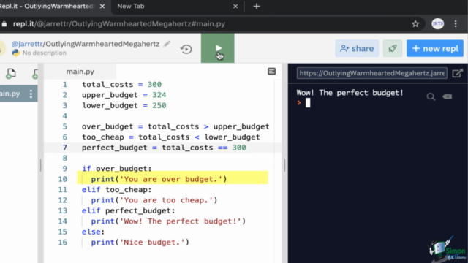Click the perfect_budget assignment on line 7

coord(164,148)
